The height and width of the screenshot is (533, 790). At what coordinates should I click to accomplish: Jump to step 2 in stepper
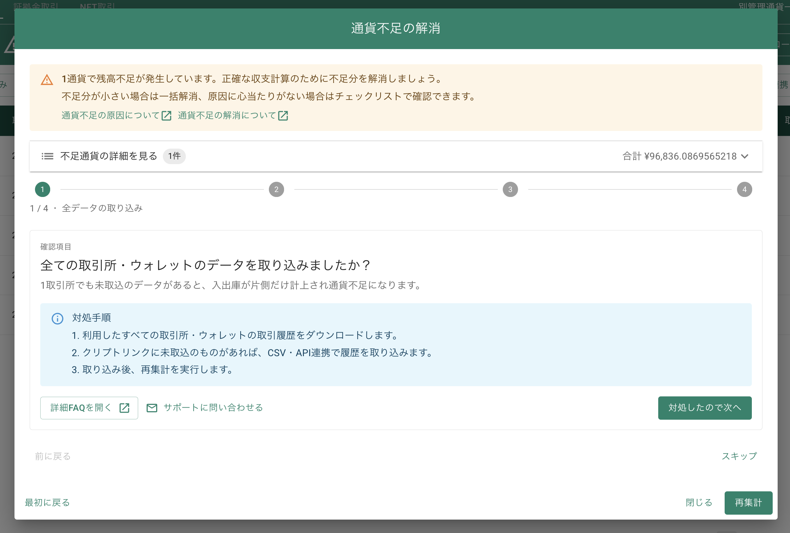point(276,190)
